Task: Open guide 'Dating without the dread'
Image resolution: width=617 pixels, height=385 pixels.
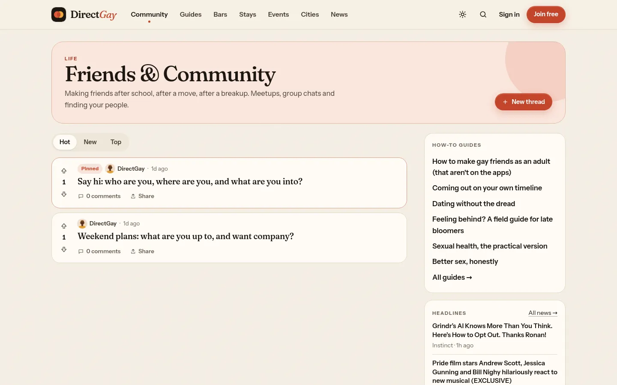Action: [x=473, y=204]
